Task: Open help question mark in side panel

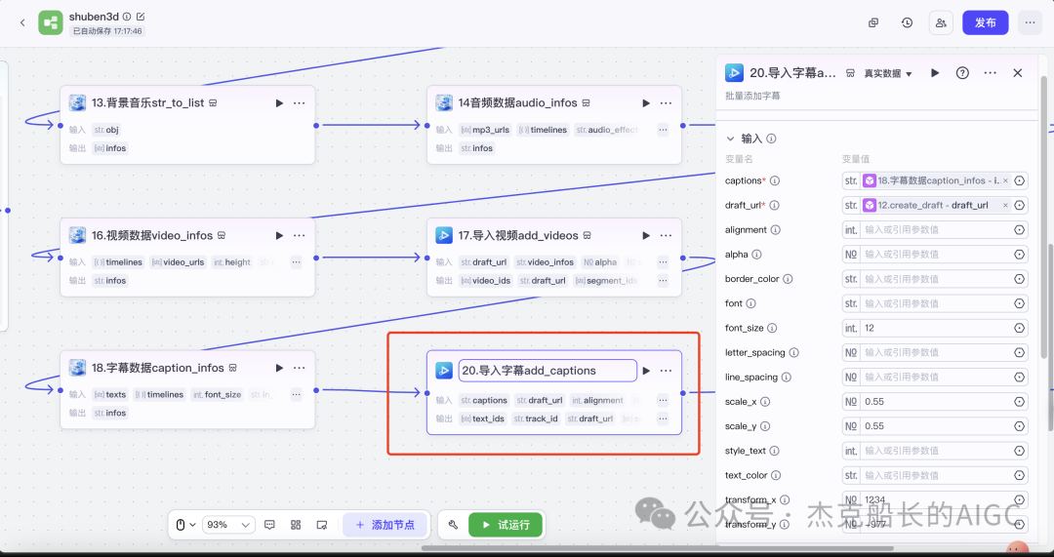Action: pos(962,72)
